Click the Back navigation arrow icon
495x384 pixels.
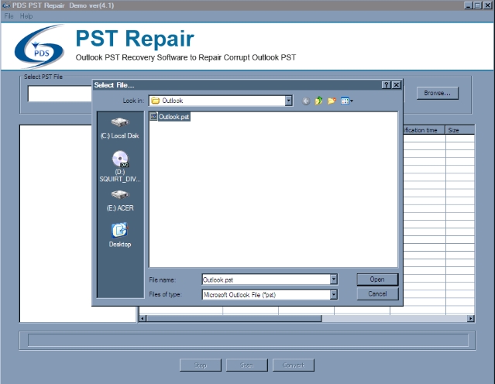[x=306, y=101]
